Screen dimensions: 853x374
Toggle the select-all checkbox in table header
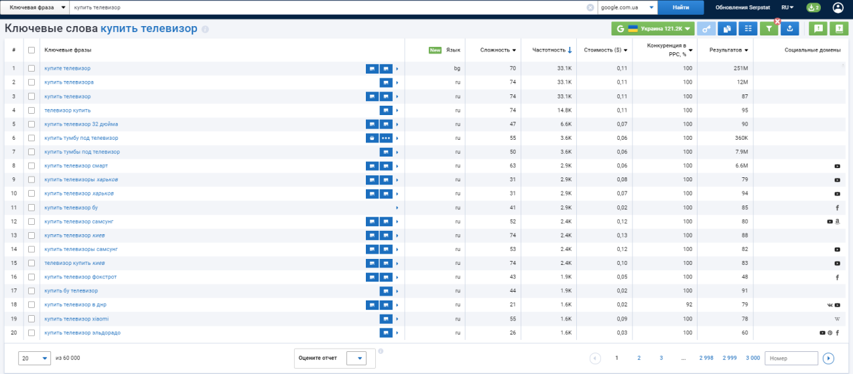click(31, 50)
